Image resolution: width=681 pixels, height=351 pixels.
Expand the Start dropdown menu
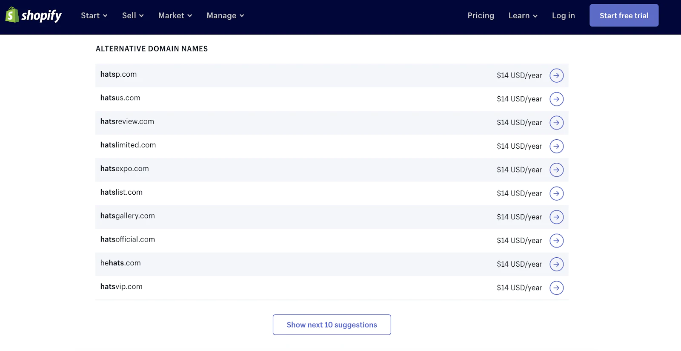(94, 16)
